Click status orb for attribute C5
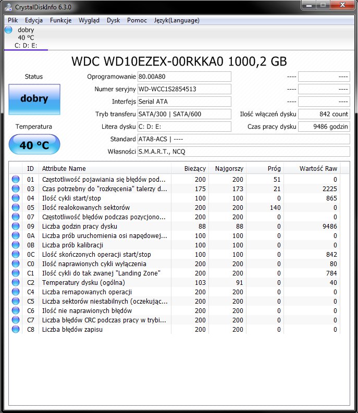 (x=16, y=301)
